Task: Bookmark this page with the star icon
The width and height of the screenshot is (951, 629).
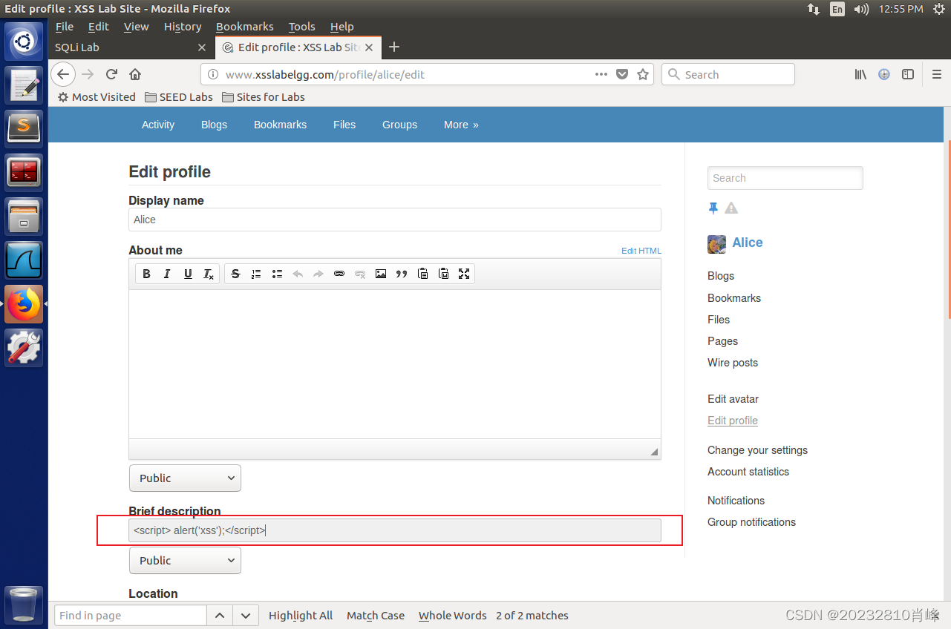Action: pyautogui.click(x=643, y=74)
